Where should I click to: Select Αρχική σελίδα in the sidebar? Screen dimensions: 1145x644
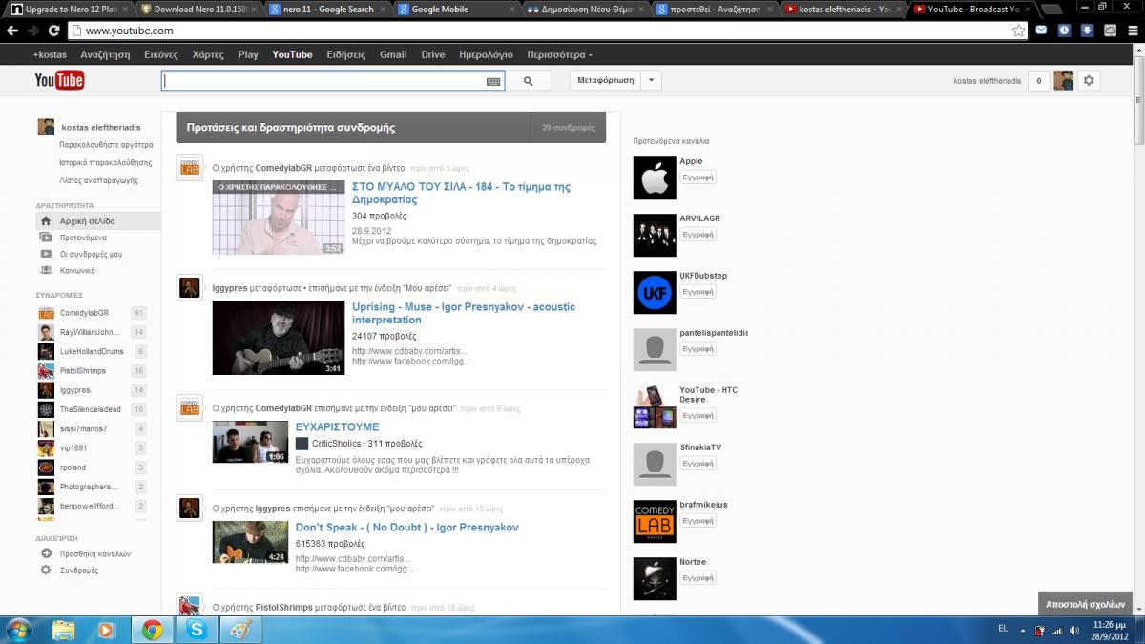coord(98,220)
